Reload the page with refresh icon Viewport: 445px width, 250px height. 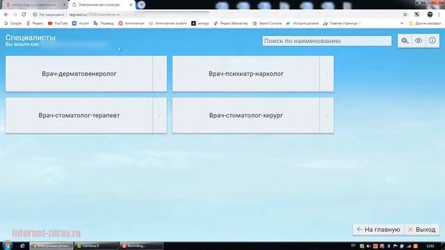coord(24,15)
